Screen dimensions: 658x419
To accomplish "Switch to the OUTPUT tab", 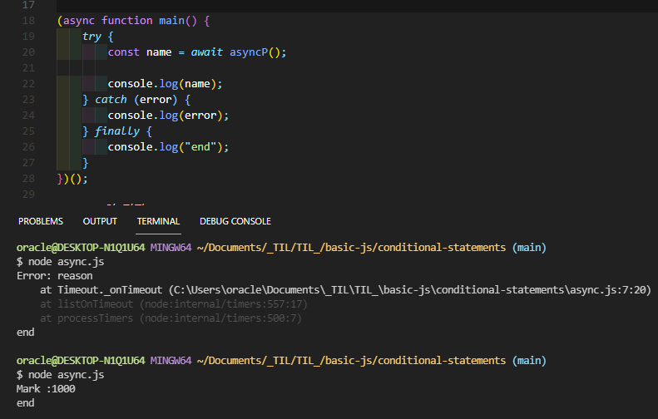I will [100, 221].
